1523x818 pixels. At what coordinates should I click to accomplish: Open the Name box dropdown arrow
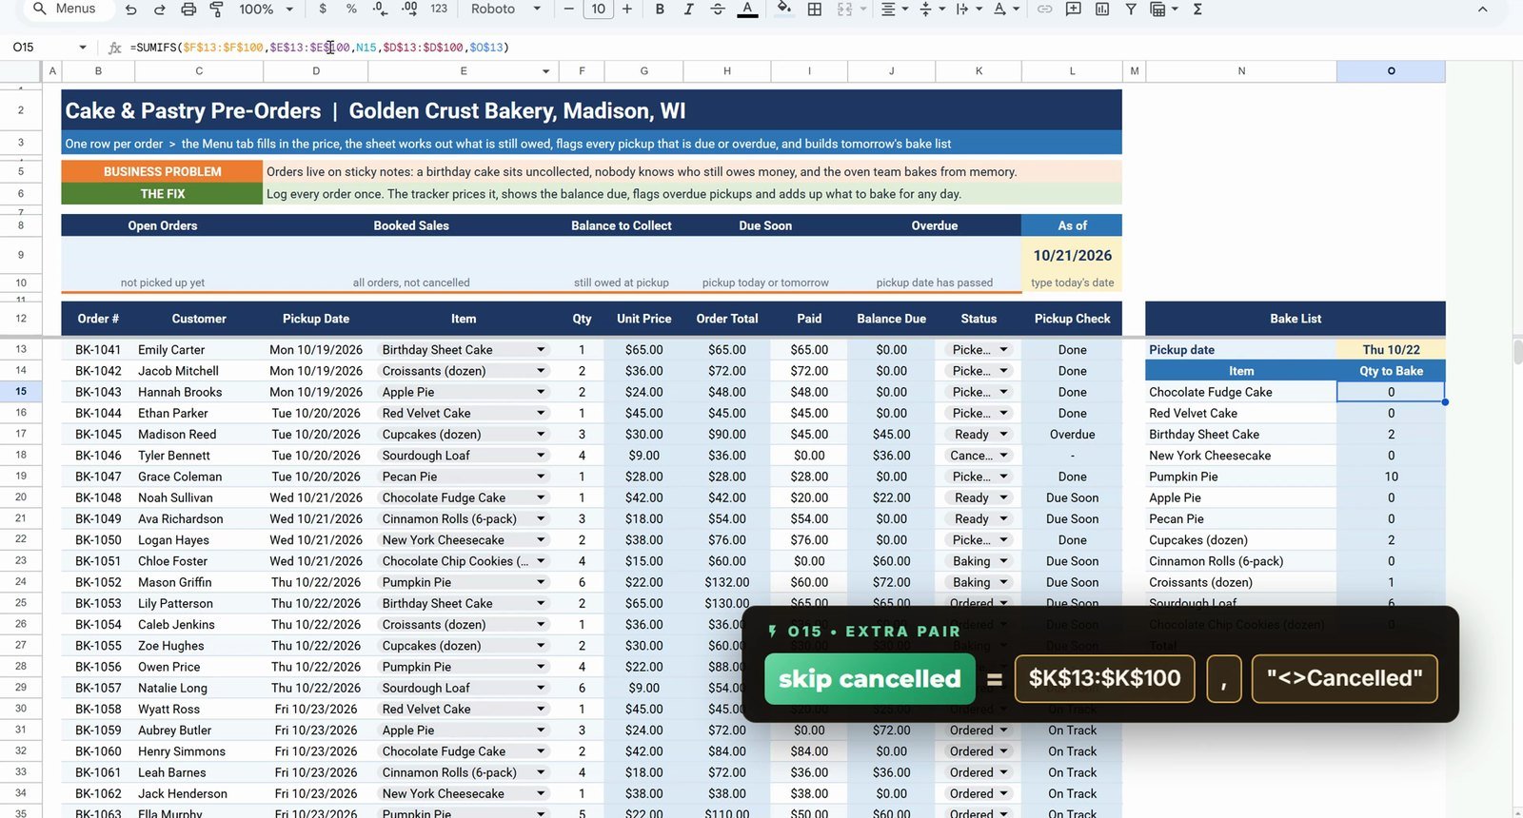coord(83,48)
